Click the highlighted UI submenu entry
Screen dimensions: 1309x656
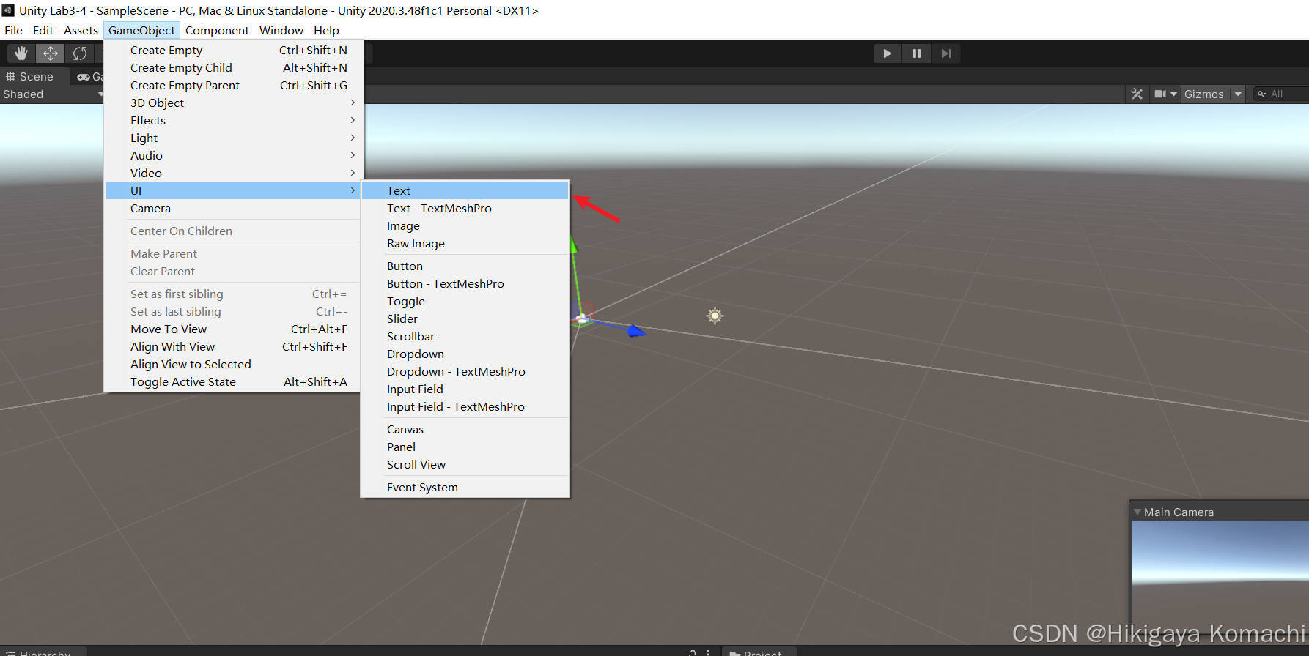[x=233, y=190]
